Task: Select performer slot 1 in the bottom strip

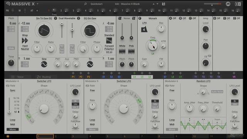Action: pos(45,136)
